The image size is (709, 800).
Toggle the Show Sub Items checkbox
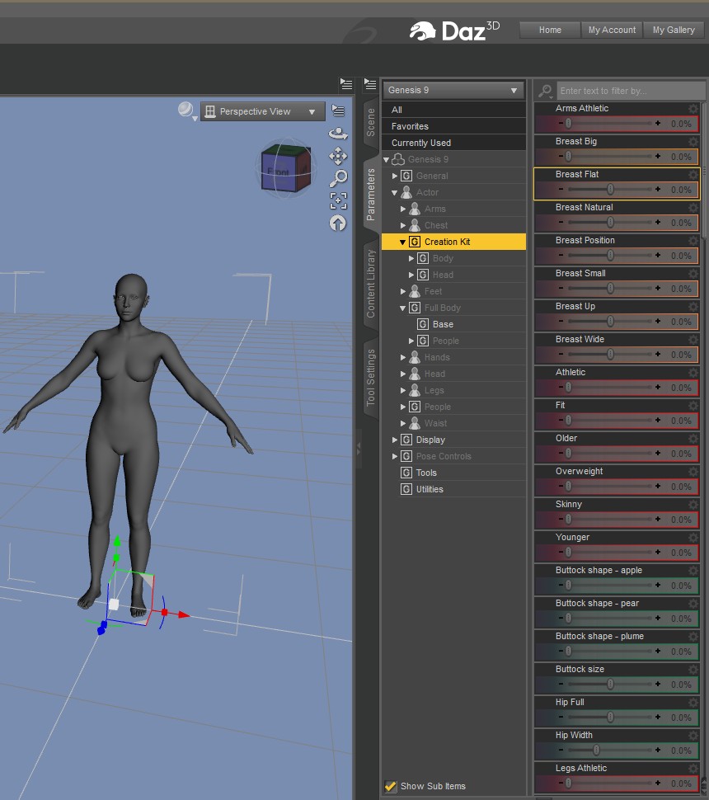point(391,786)
